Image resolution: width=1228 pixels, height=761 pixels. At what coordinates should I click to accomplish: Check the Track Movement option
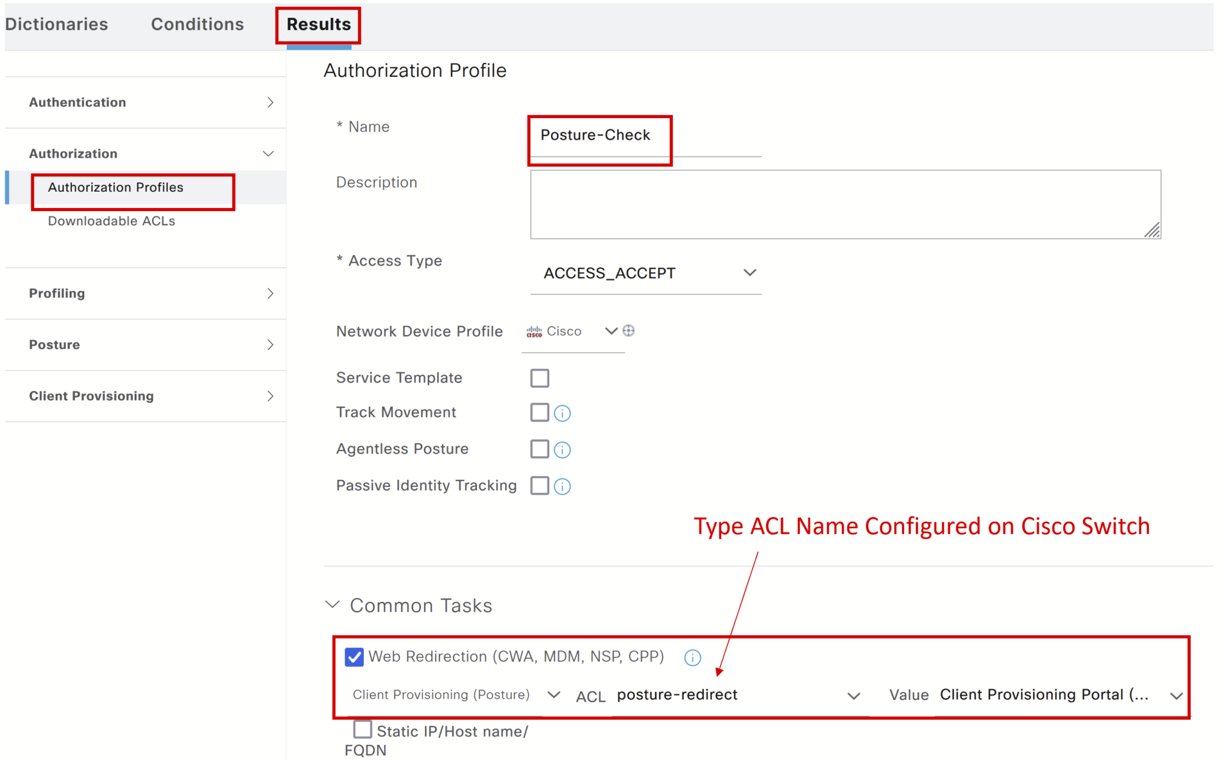539,412
